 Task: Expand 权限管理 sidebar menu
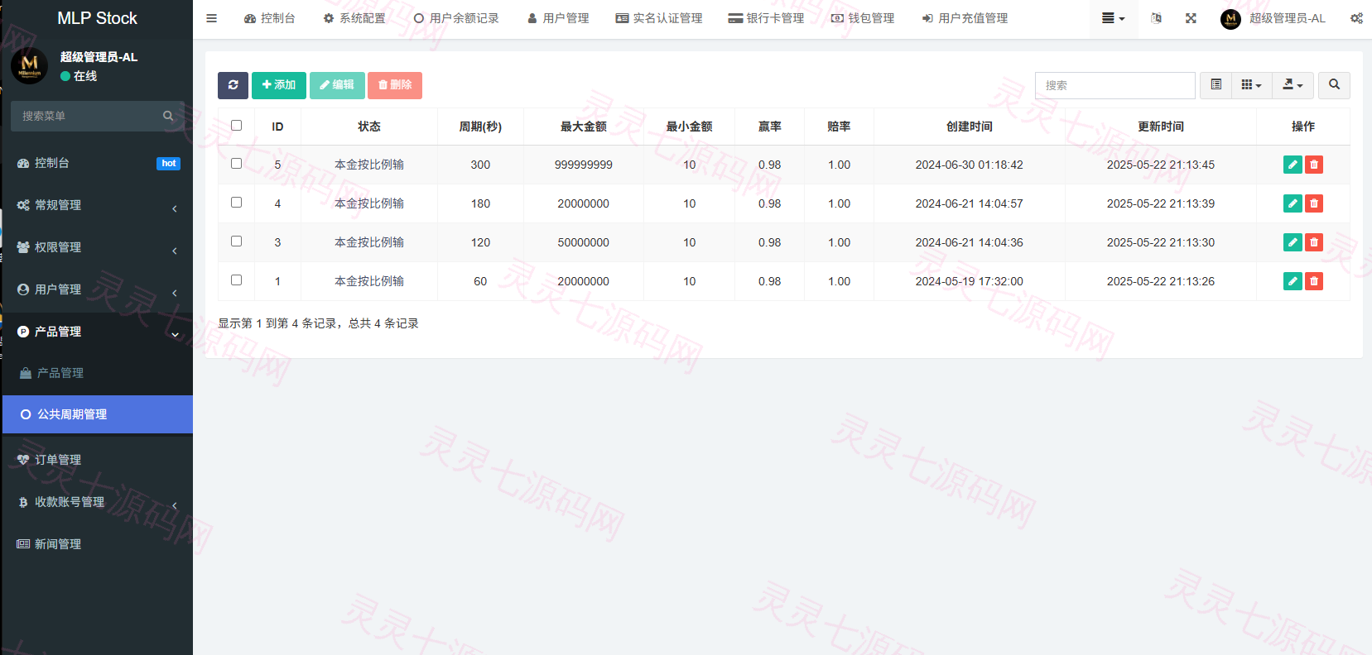(97, 247)
